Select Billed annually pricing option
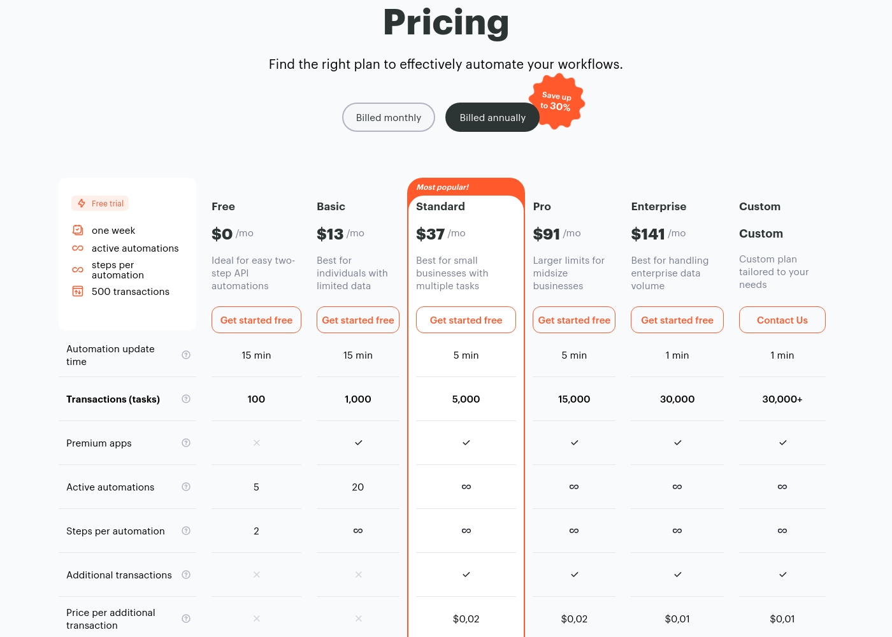Image resolution: width=892 pixels, height=637 pixels. pos(493,117)
